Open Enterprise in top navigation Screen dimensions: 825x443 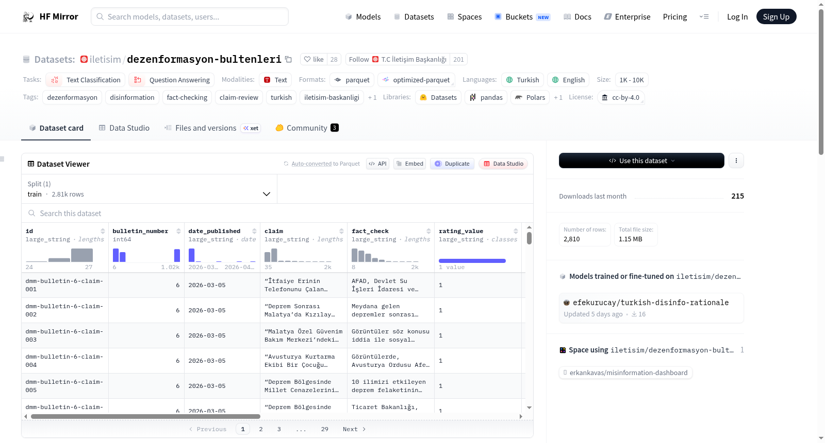tap(628, 17)
